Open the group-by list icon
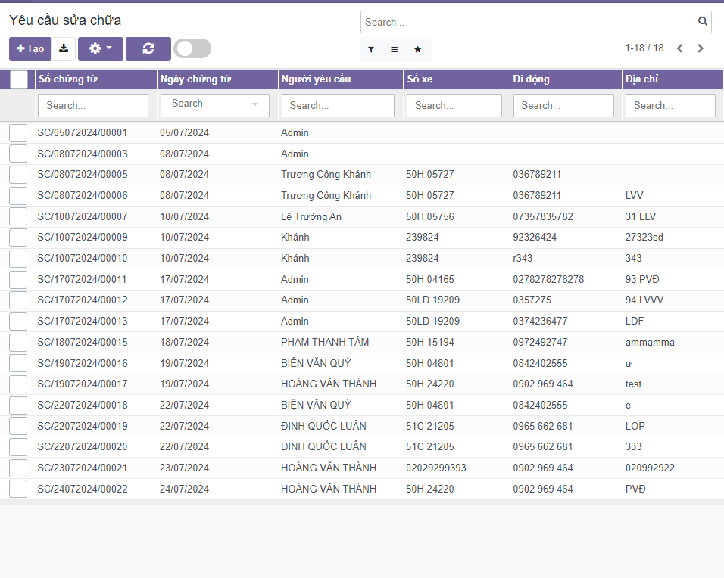Viewport: 724px width, 578px height. click(394, 49)
